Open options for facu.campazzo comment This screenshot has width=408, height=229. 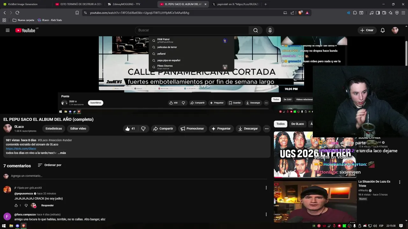[x=266, y=214]
